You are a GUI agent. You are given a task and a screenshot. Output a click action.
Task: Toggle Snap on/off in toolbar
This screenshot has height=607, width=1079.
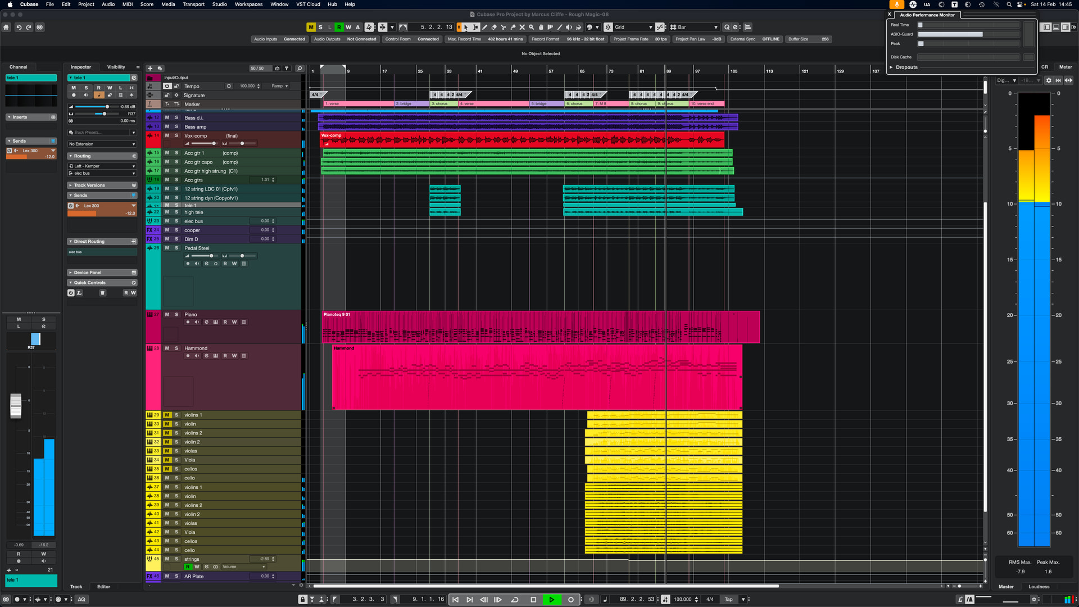coord(608,27)
